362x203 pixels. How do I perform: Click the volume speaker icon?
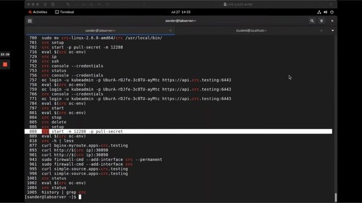point(325,12)
